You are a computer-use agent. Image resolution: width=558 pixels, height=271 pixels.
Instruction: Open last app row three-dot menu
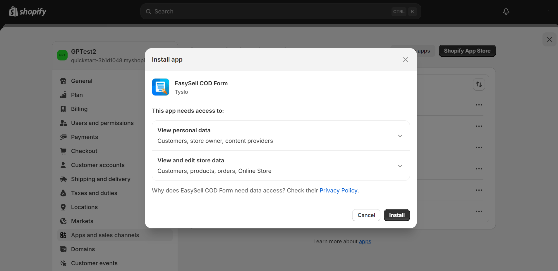coord(479,211)
